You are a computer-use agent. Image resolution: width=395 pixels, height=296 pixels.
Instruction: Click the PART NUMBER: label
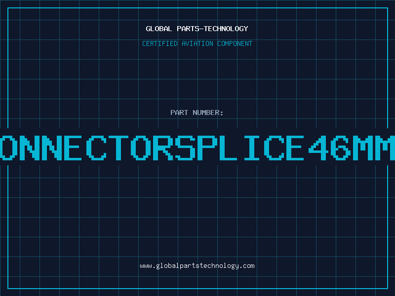pyautogui.click(x=197, y=112)
